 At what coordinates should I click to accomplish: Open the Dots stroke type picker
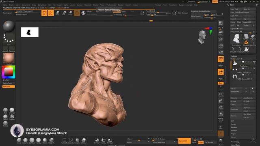pyautogui.click(x=9, y=39)
